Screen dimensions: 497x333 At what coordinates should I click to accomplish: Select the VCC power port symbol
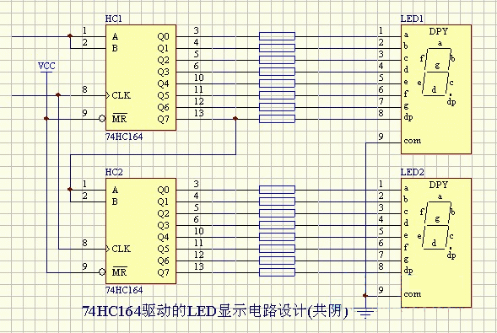[46, 67]
